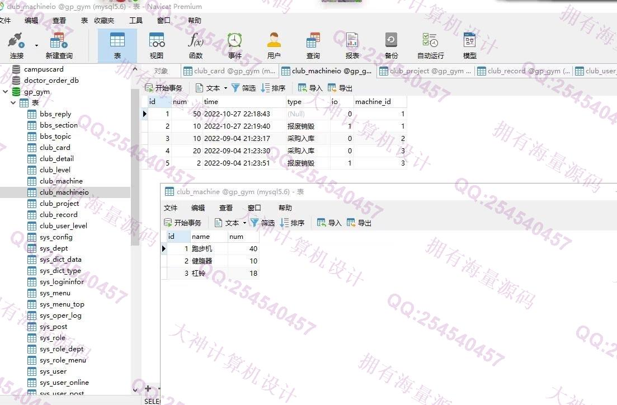Click 文件 in main menu bar
617x405 pixels.
tap(5, 21)
